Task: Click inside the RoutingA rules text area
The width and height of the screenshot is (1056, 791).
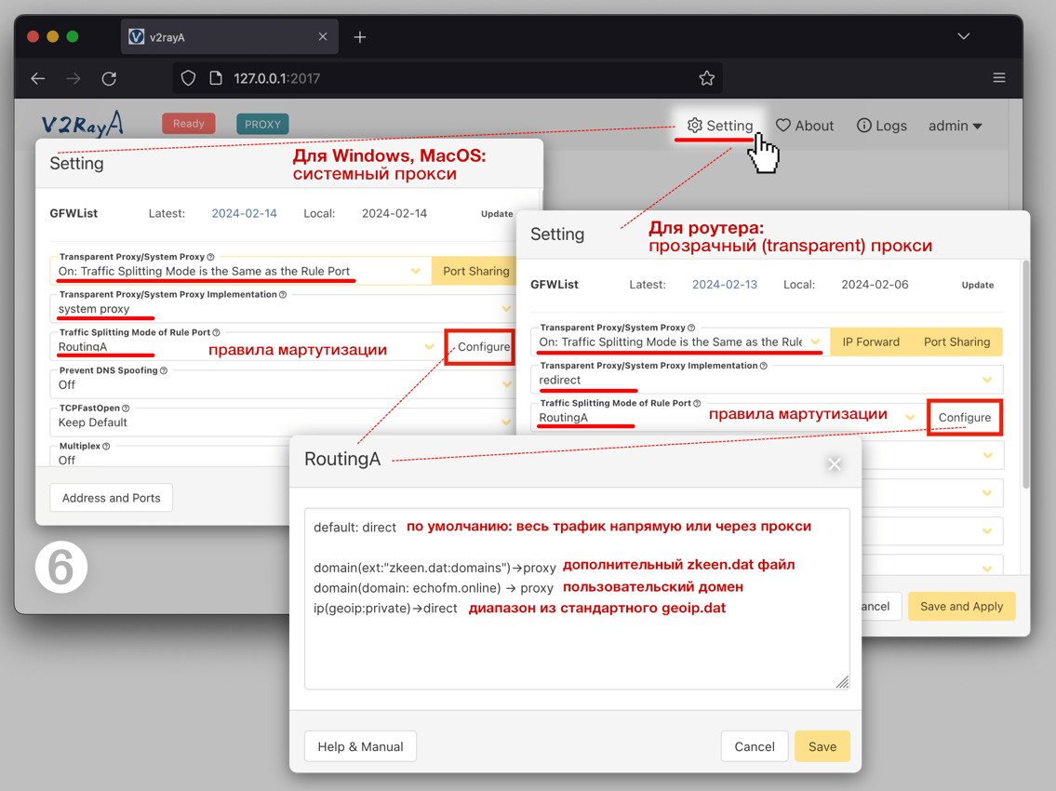Action: pyautogui.click(x=577, y=651)
